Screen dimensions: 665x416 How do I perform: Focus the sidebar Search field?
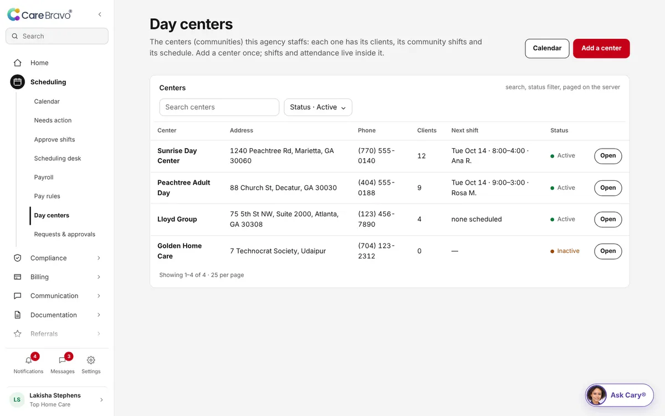click(57, 36)
